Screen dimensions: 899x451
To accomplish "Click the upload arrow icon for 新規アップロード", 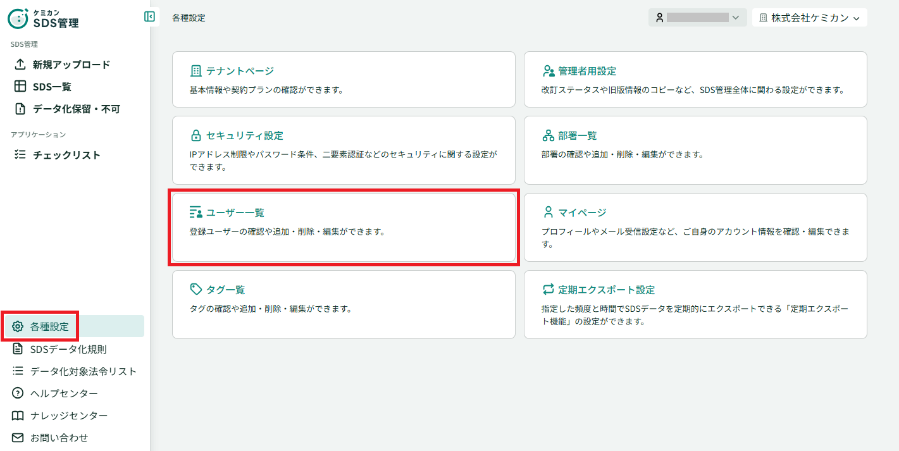I will [x=20, y=65].
